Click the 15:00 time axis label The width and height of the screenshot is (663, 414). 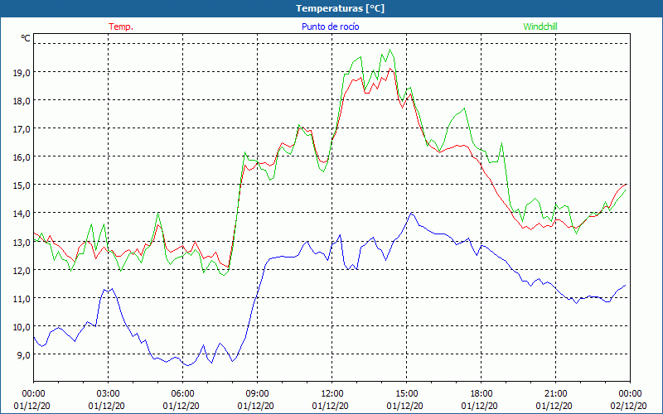tap(406, 394)
